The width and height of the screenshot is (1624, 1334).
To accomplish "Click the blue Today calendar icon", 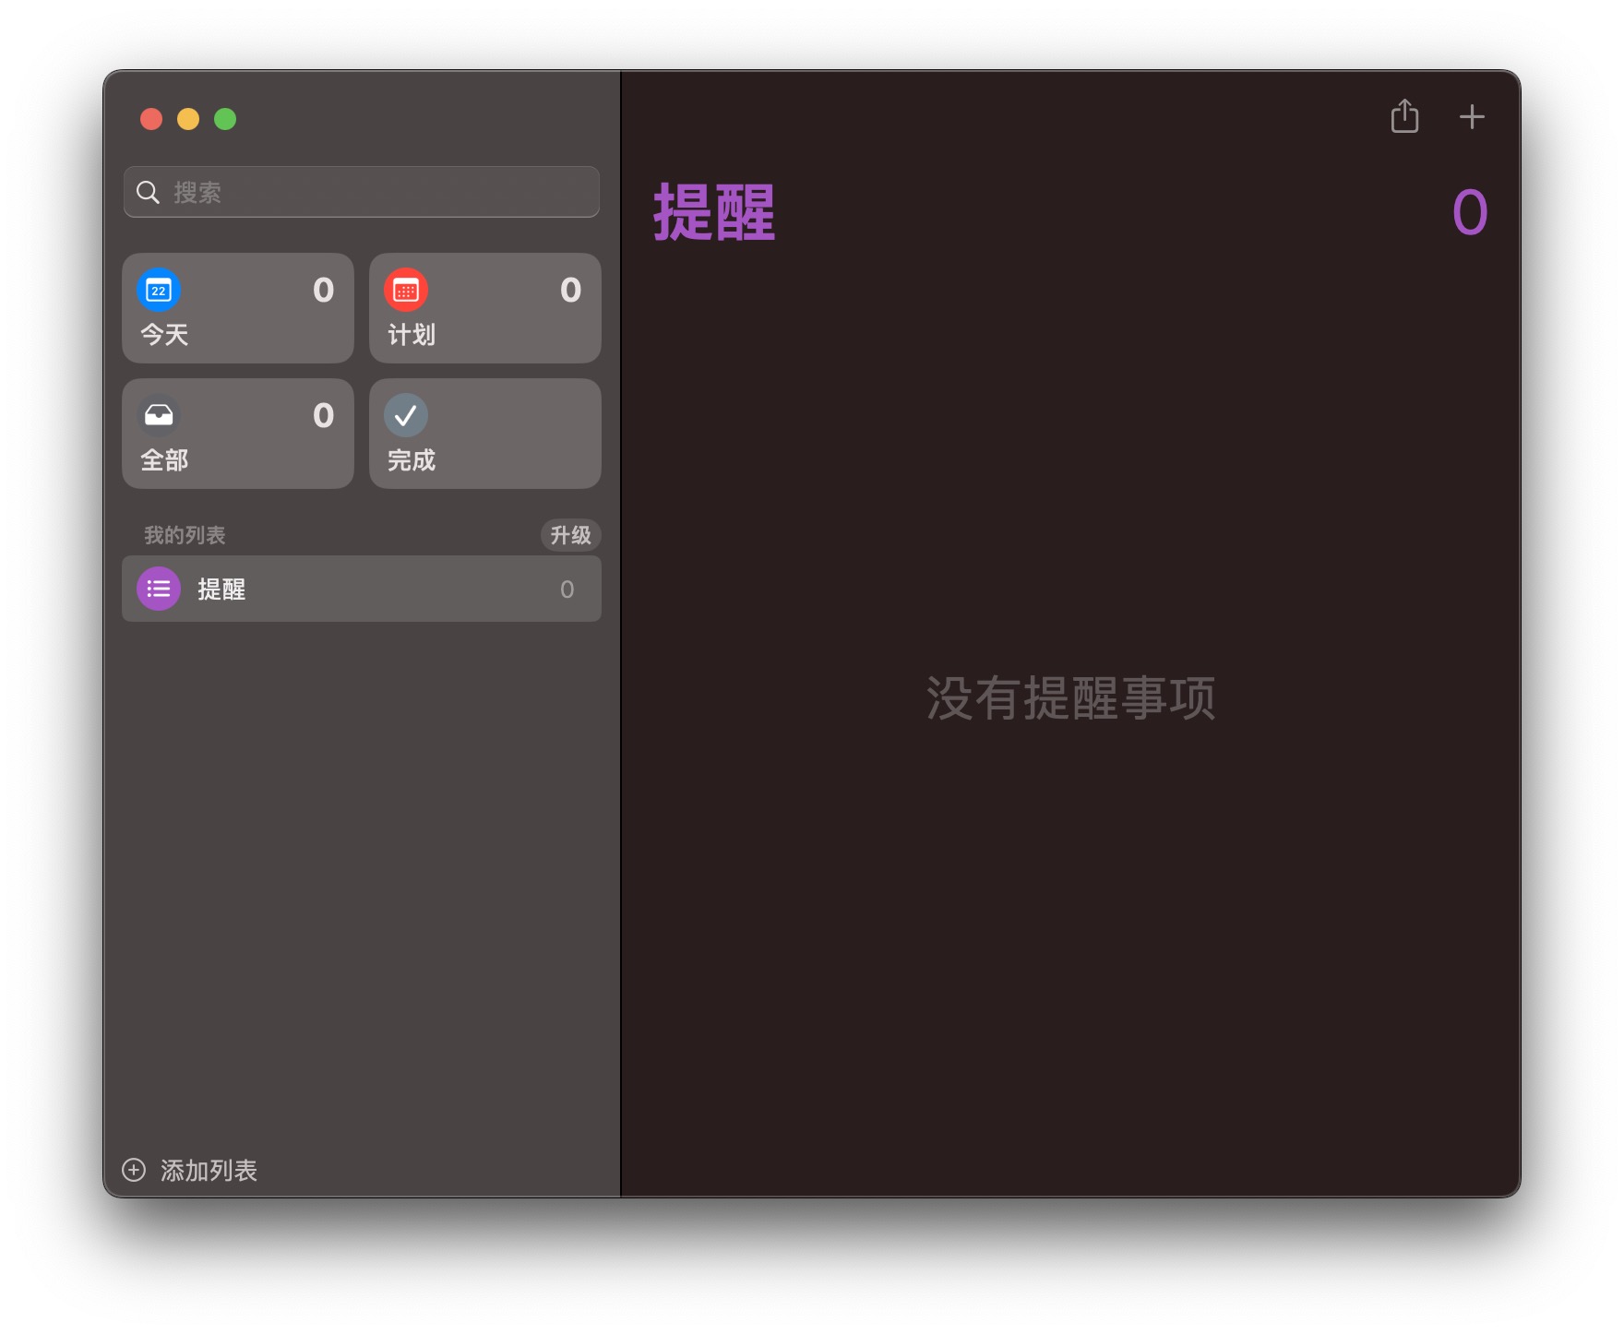I will click(159, 291).
